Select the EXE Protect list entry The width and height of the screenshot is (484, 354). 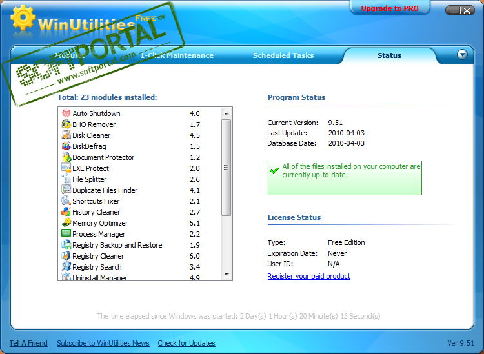click(x=91, y=168)
